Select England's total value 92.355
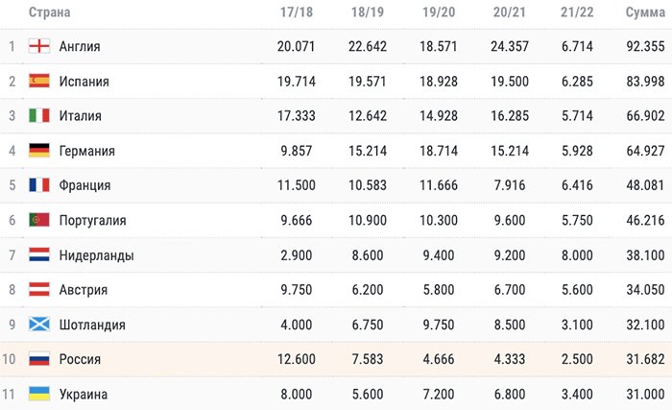The image size is (672, 410). click(x=645, y=46)
